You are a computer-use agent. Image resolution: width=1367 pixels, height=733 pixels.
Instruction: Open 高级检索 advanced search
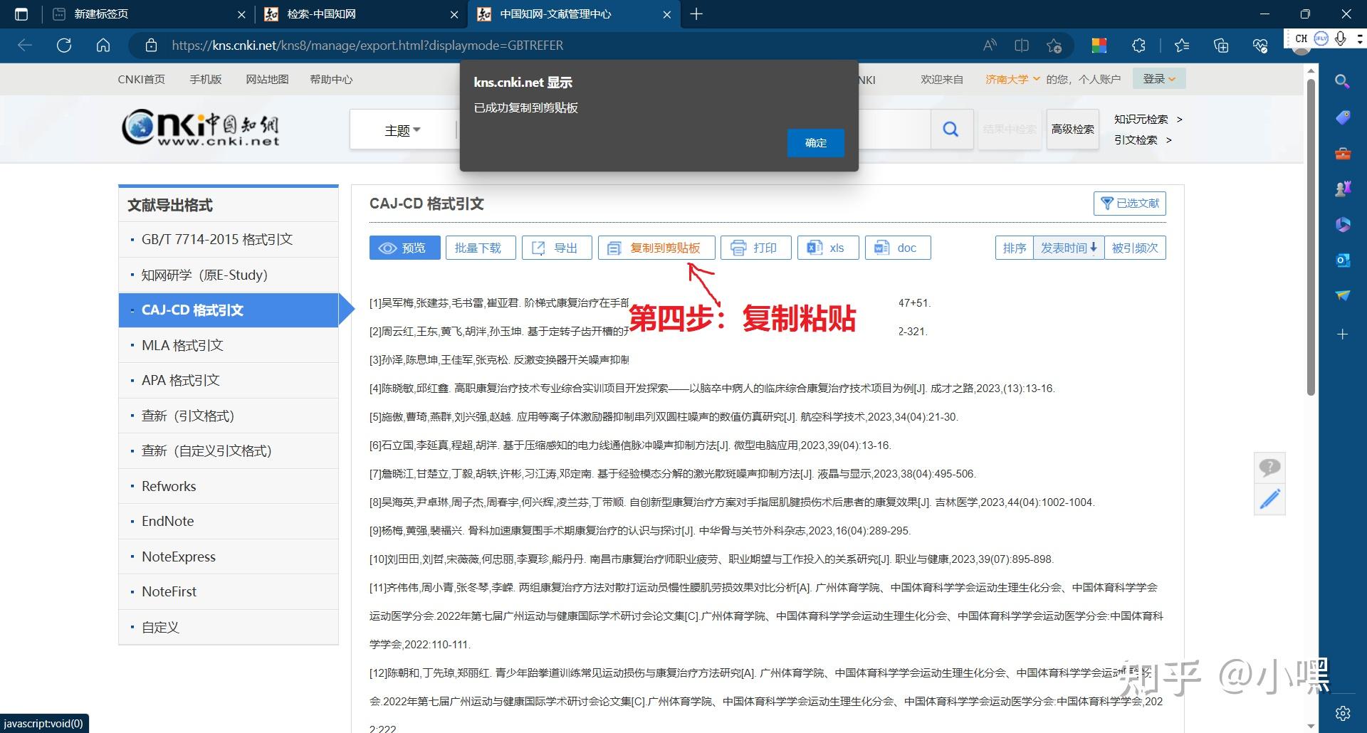[x=1072, y=130]
